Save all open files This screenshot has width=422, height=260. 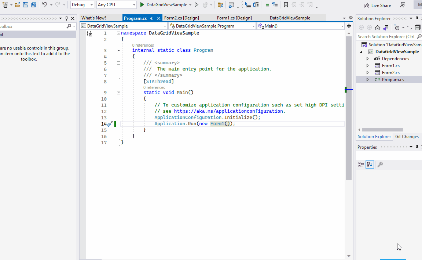click(x=33, y=5)
